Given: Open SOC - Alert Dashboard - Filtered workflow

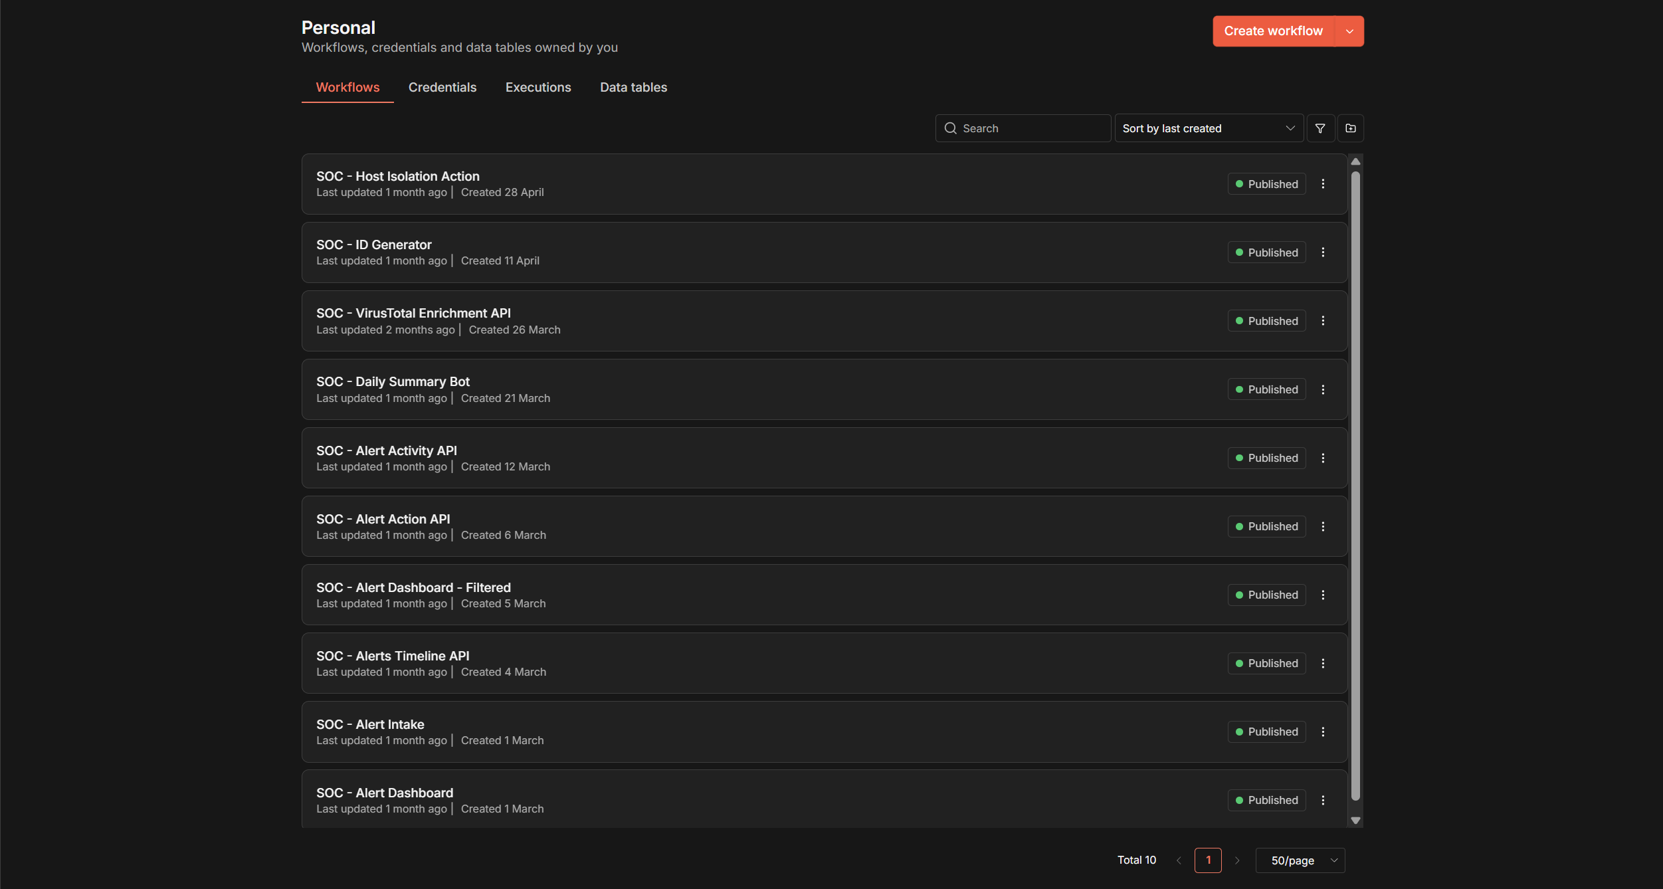Looking at the screenshot, I should [x=825, y=595].
